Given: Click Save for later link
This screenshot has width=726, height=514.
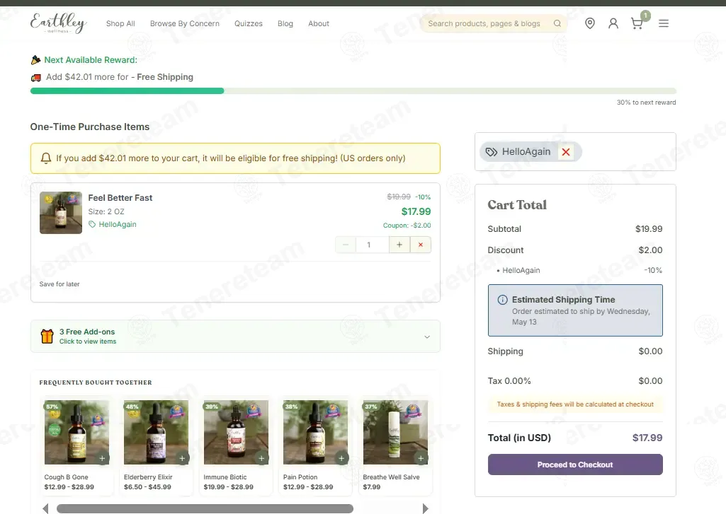Looking at the screenshot, I should coord(59,284).
